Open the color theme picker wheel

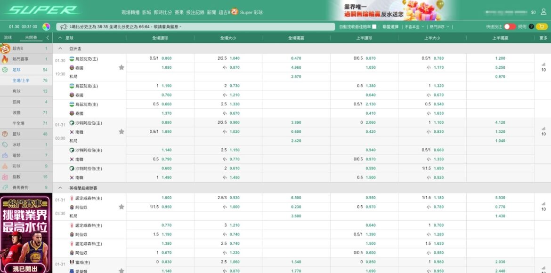[46, 27]
